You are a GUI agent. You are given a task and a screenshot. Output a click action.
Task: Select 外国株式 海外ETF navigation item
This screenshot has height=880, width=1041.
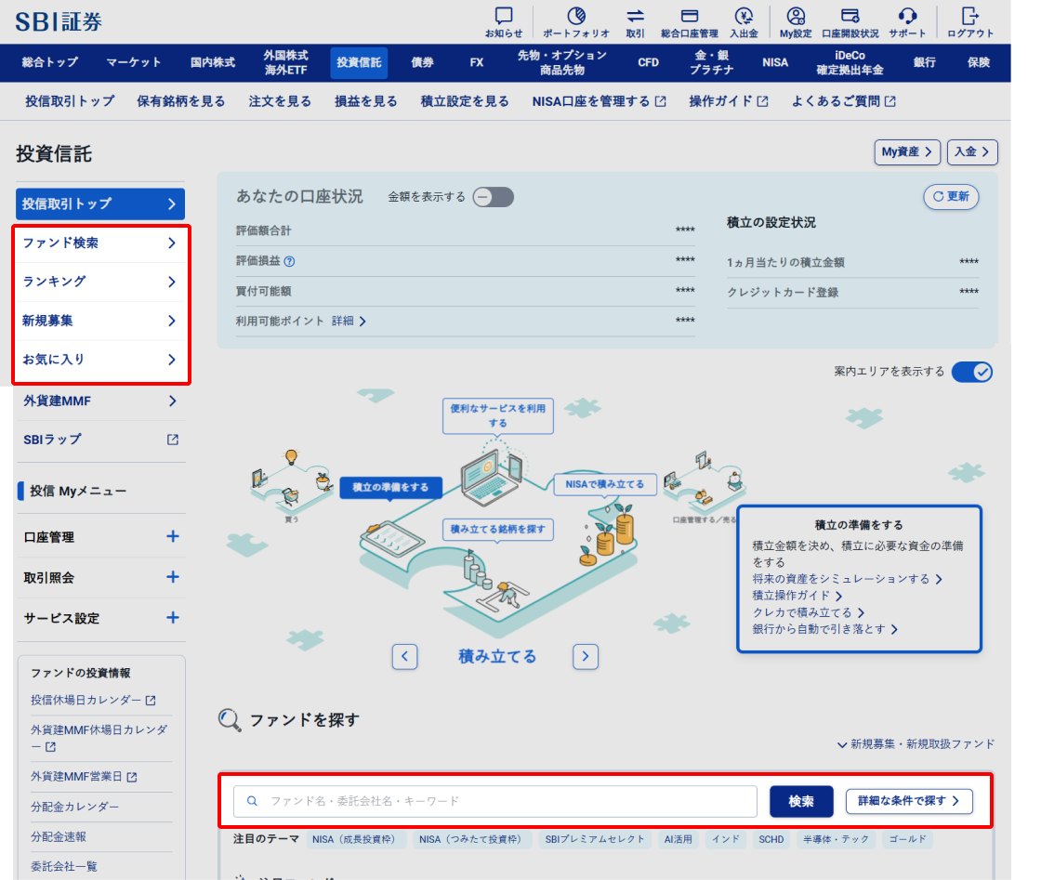(286, 62)
